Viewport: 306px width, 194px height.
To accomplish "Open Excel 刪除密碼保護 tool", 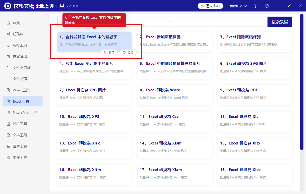I will 255,42.
